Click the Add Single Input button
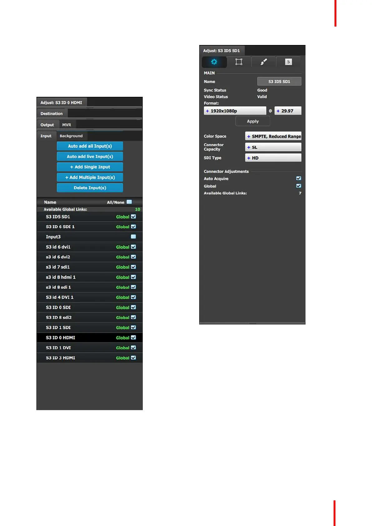Viewport: 372px width, 526px height. (90, 167)
